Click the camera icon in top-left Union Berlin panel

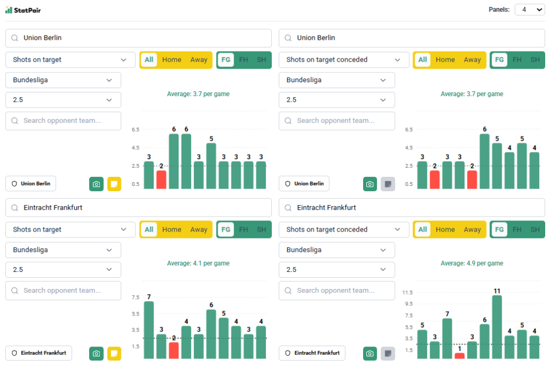pyautogui.click(x=96, y=184)
